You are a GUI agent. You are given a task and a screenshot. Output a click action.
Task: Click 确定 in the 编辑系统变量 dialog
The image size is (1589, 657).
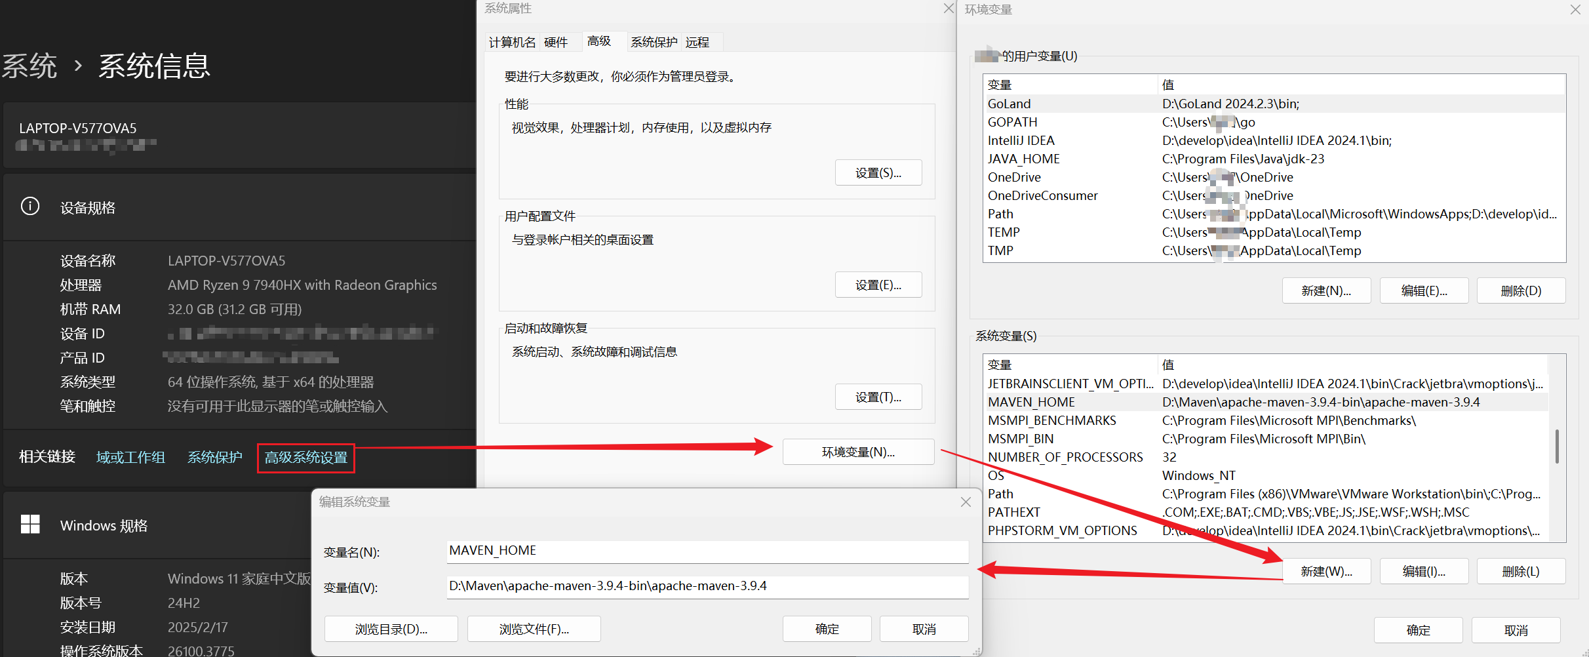click(x=827, y=629)
